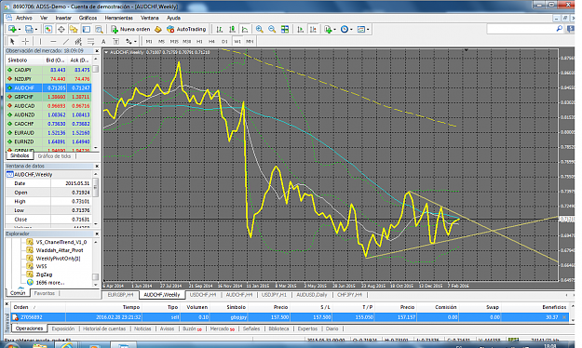Image resolution: width=582 pixels, height=348 pixels.
Task: Select the EURAUD row in market watch
Action: [48, 132]
